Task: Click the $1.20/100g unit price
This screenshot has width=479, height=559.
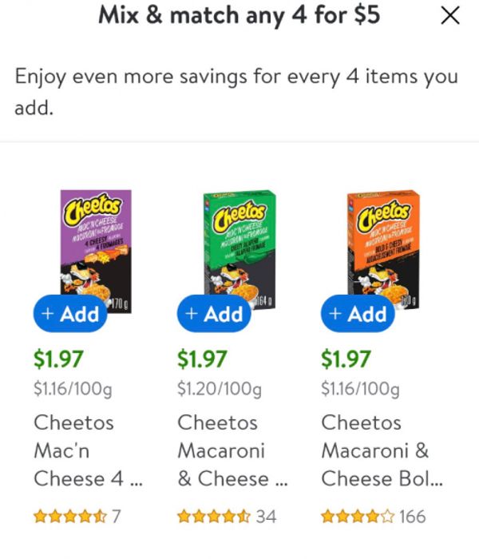Action: tap(219, 390)
